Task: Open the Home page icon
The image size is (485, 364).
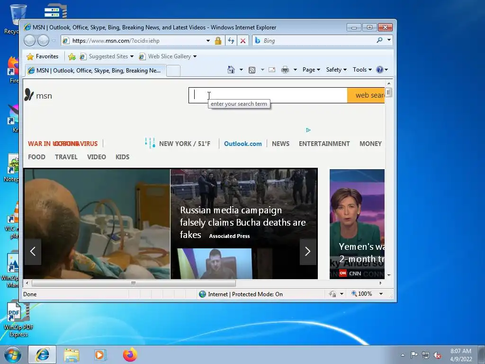Action: click(231, 70)
